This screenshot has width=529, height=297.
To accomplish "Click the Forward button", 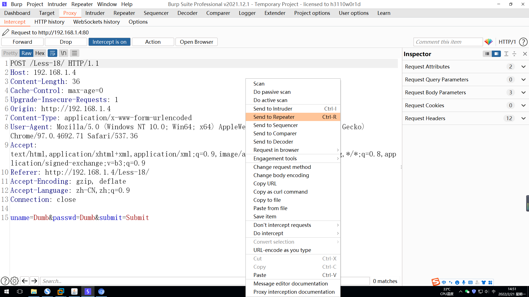I will click(22, 42).
